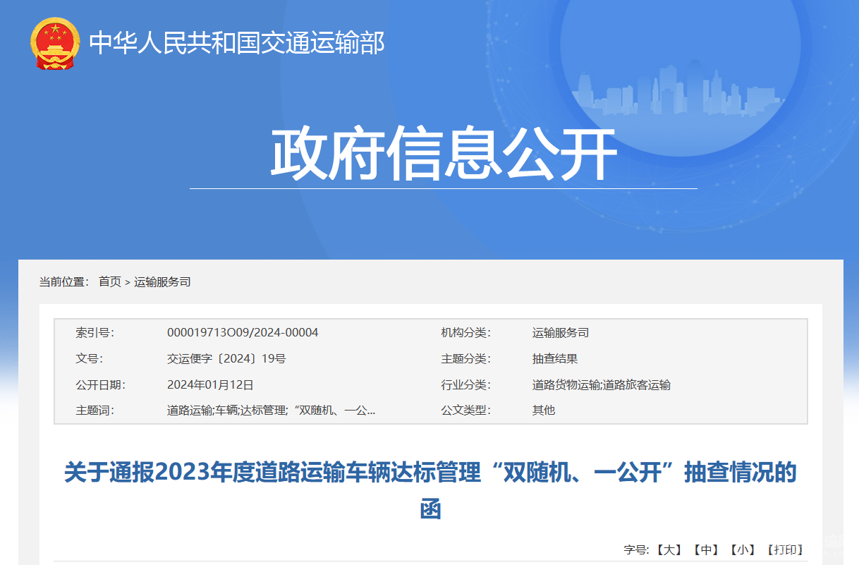Click the 主题词 label
The height and width of the screenshot is (565, 859).
coord(95,410)
